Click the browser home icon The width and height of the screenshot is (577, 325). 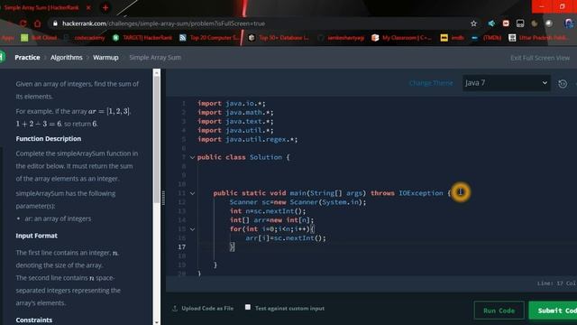(38, 23)
